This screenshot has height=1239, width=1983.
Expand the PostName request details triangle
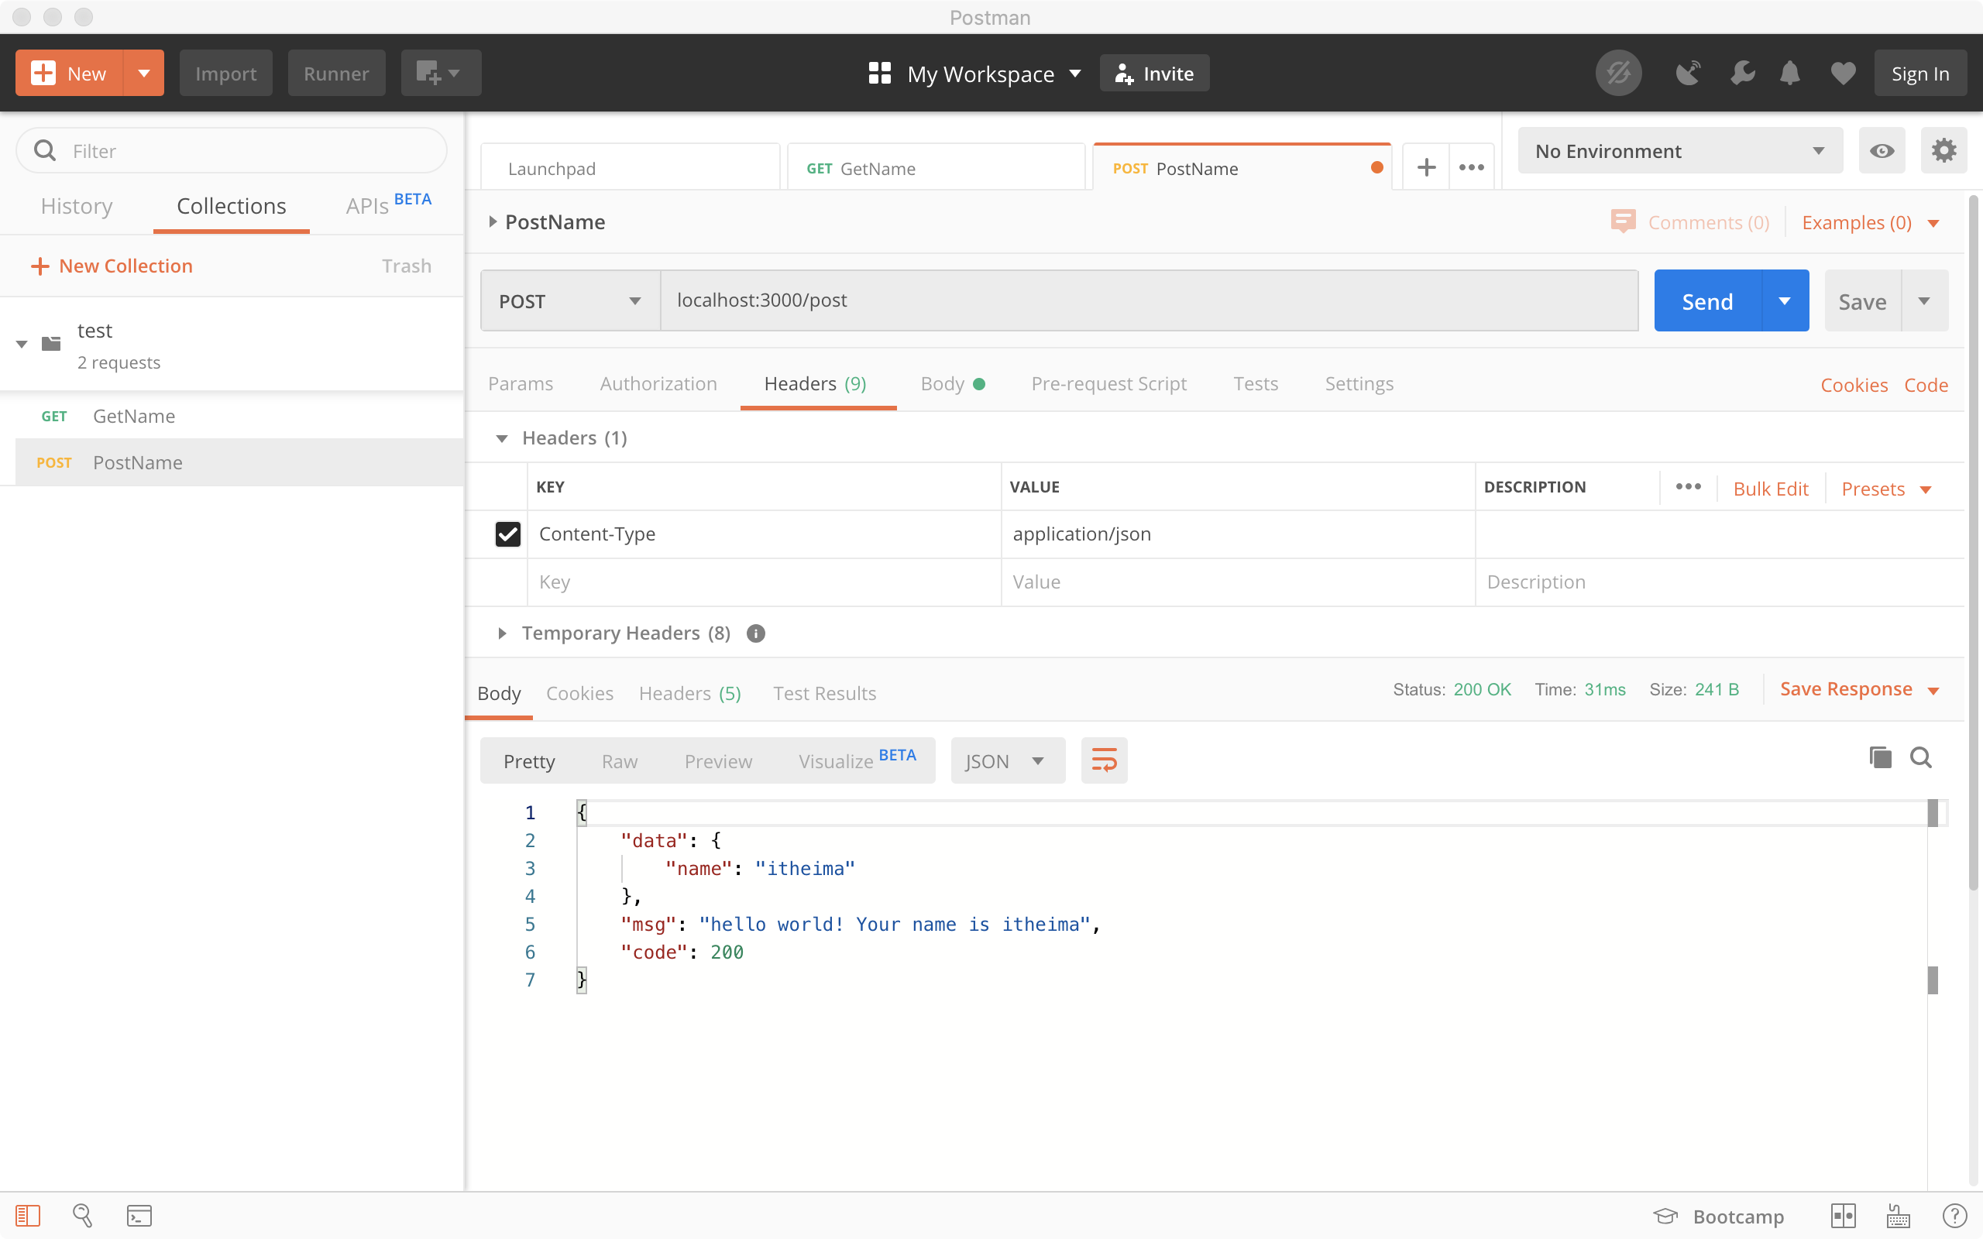click(493, 221)
